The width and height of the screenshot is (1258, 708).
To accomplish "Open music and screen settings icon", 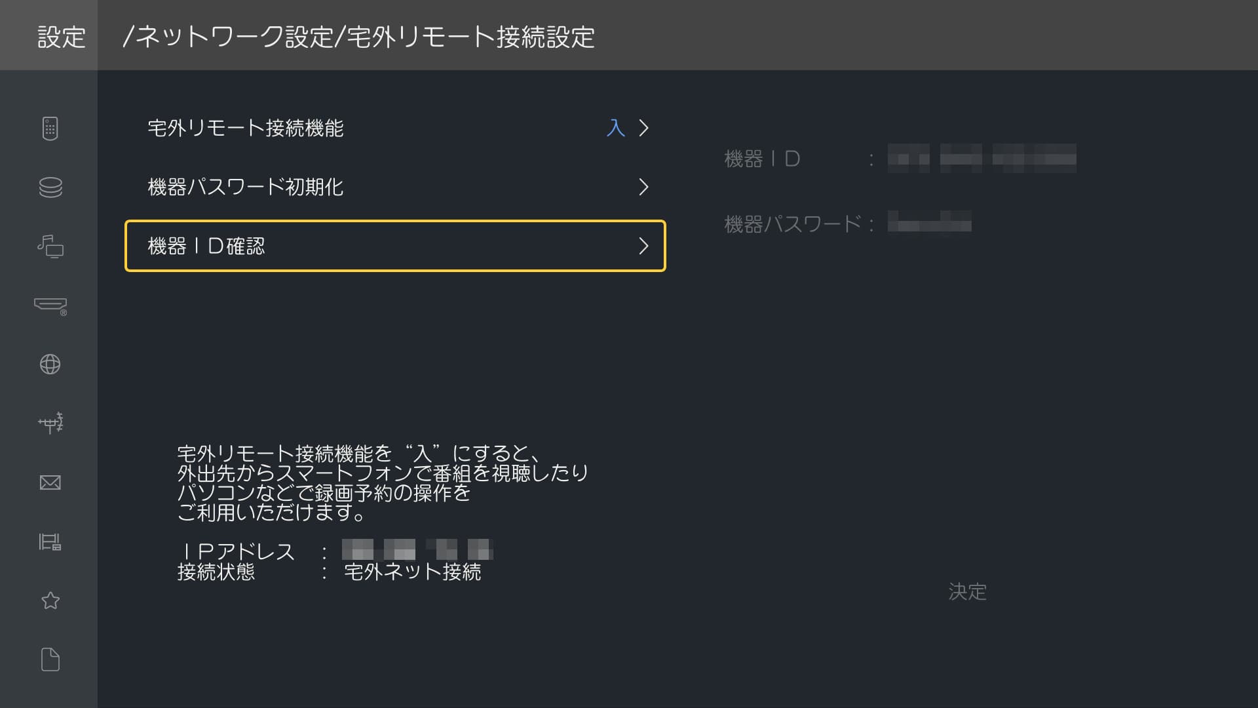I will 50,246.
